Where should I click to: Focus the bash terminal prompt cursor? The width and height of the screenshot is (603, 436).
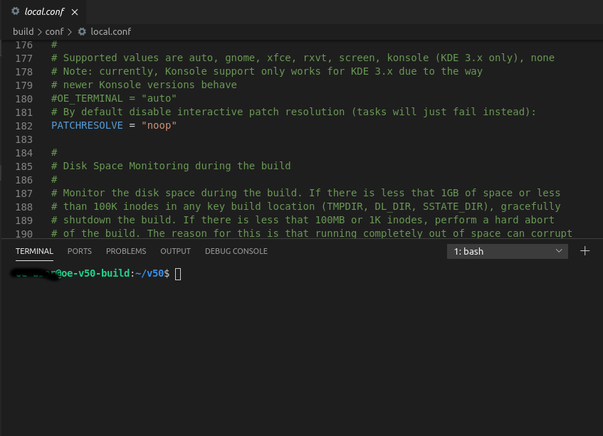(x=178, y=274)
